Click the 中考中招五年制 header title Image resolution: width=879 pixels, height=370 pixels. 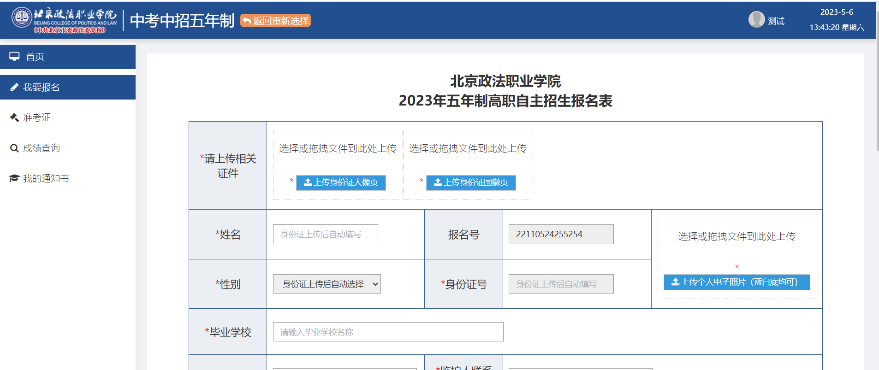[182, 20]
